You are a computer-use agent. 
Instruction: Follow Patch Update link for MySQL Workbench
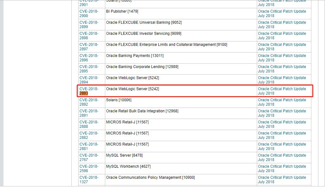pyautogui.click(x=282, y=168)
